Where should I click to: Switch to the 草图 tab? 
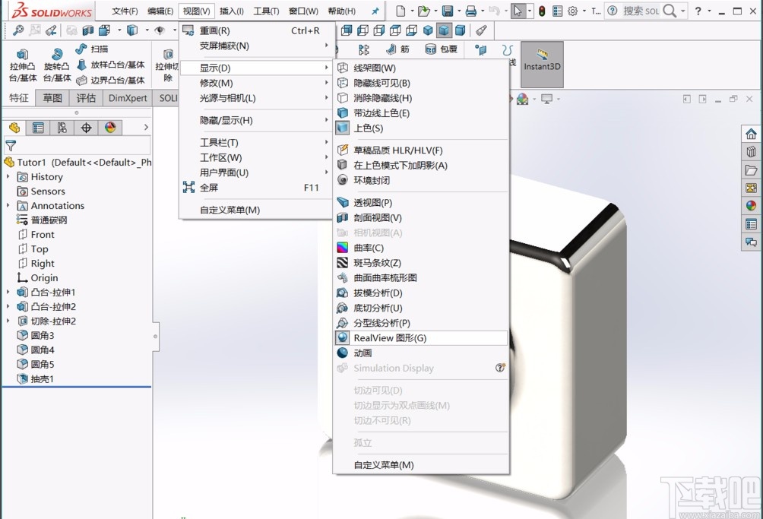click(x=52, y=97)
